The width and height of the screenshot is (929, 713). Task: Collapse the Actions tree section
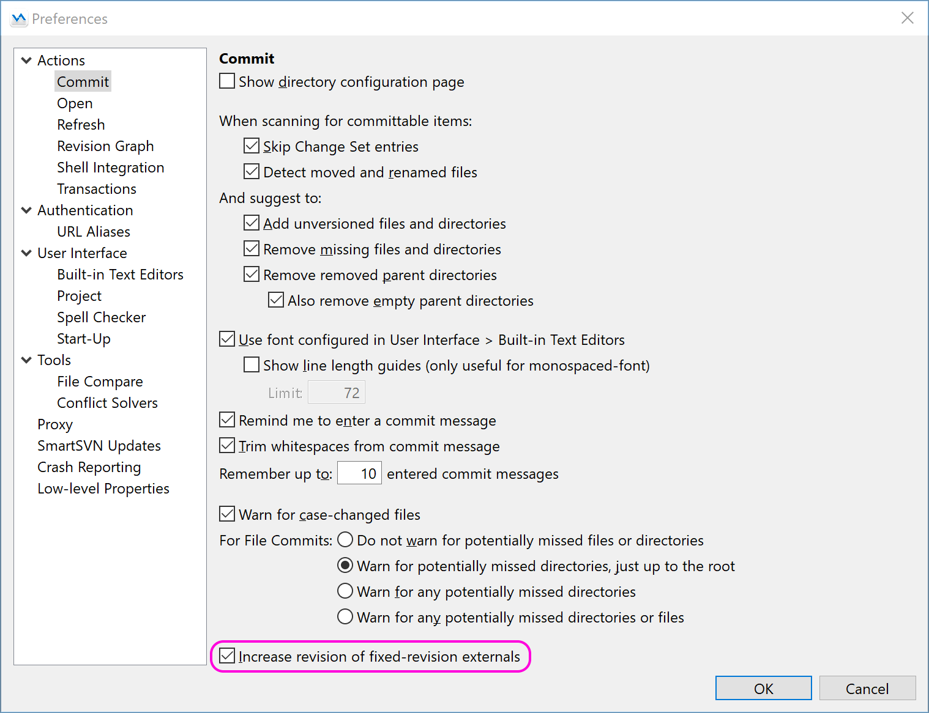26,60
